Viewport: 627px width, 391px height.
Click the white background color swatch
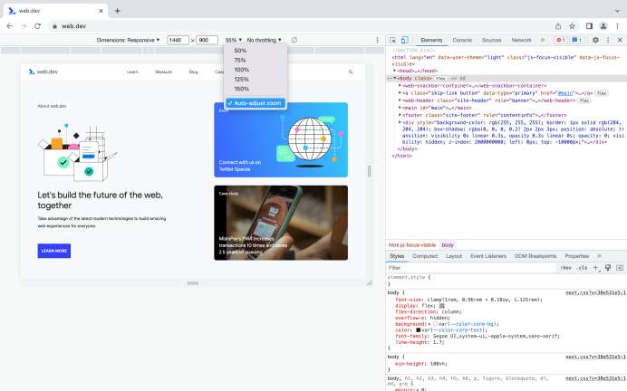click(436, 324)
